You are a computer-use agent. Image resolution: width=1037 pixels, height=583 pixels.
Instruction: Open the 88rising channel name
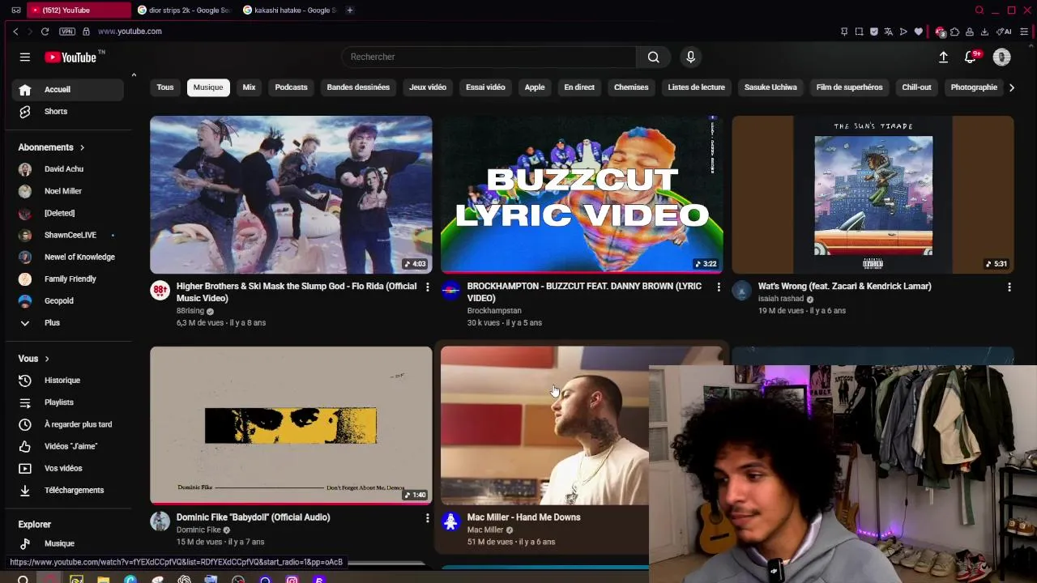click(190, 311)
